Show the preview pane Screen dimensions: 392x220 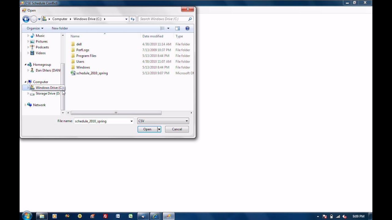click(177, 28)
